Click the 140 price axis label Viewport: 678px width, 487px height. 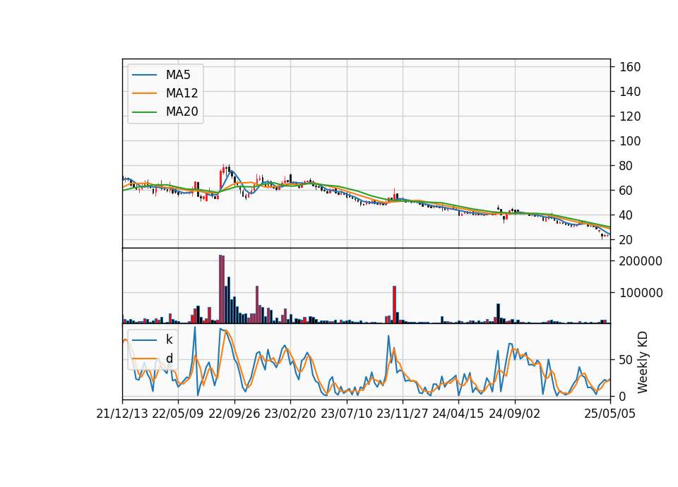click(x=630, y=92)
